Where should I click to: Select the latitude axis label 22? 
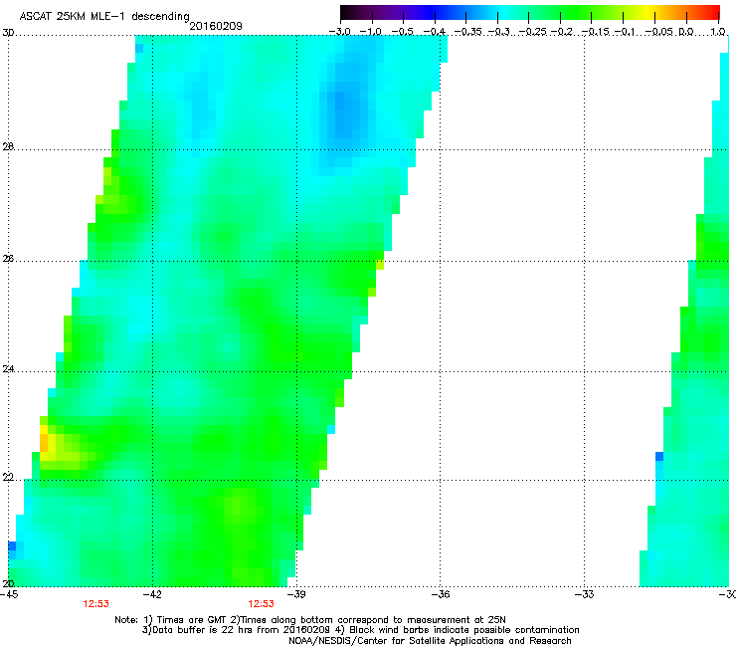point(8,478)
